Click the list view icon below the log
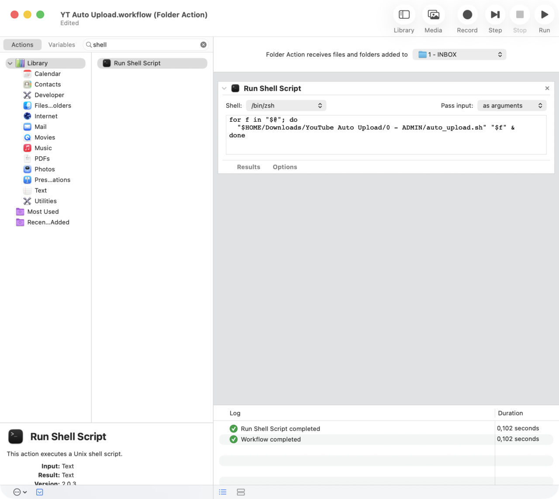Screen dimensions: 559x499 [x=223, y=492]
